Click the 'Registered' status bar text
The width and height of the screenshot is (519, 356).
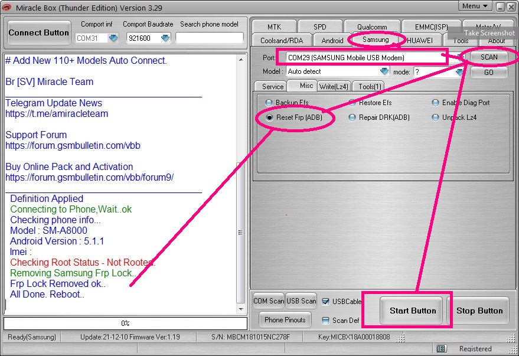tap(475, 349)
